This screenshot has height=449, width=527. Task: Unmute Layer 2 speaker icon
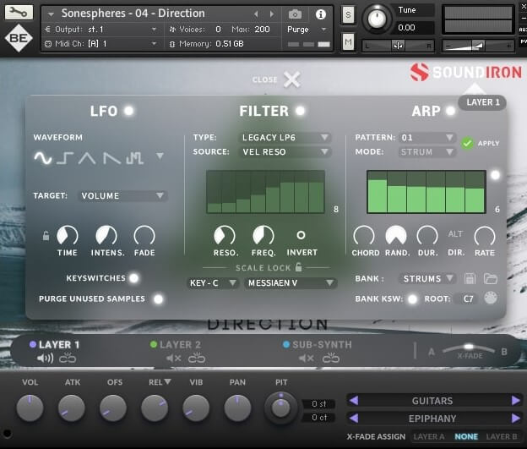(x=174, y=359)
